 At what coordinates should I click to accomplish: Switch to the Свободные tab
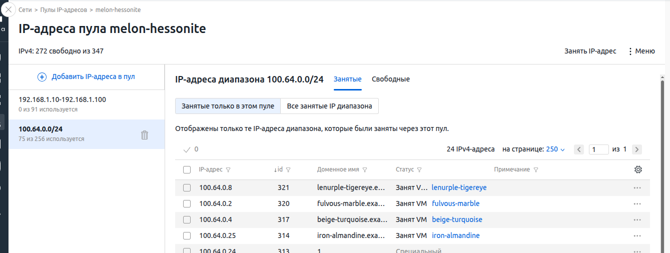[x=390, y=79]
